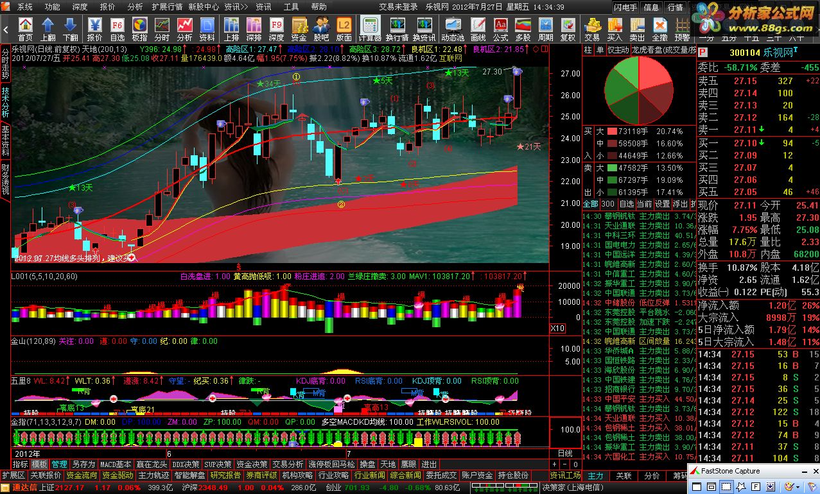This screenshot has width=820, height=494.
Task: Select the 分时走势 vertical side tab
Action: point(5,63)
